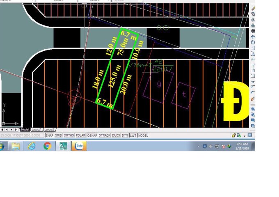This screenshot has width=279, height=197.
Task: Click the Copy object tool icon
Action: pyautogui.click(x=253, y=14)
